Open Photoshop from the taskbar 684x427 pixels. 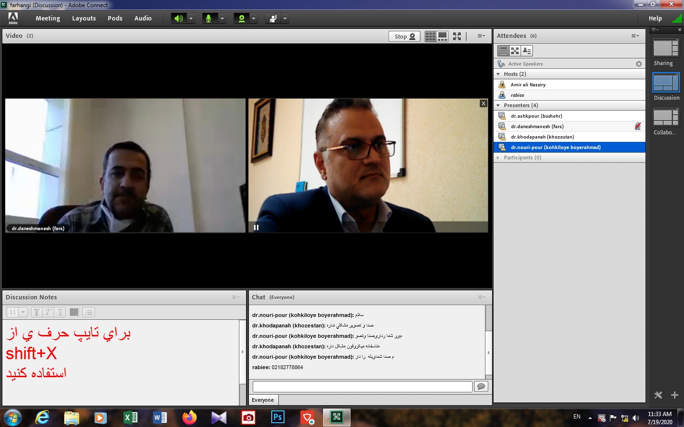coord(277,418)
